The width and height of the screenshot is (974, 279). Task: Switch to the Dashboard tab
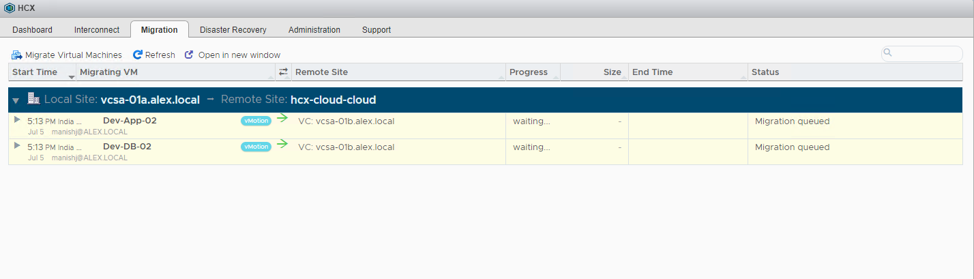point(32,30)
